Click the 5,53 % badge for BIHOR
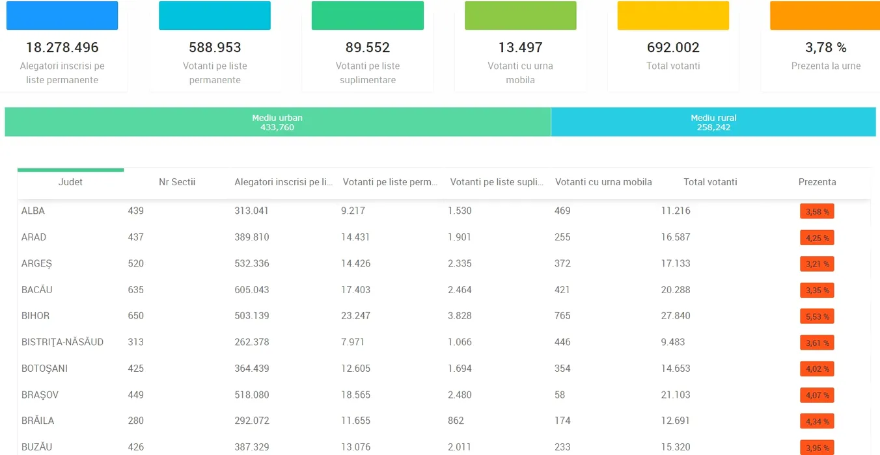 pyautogui.click(x=817, y=317)
